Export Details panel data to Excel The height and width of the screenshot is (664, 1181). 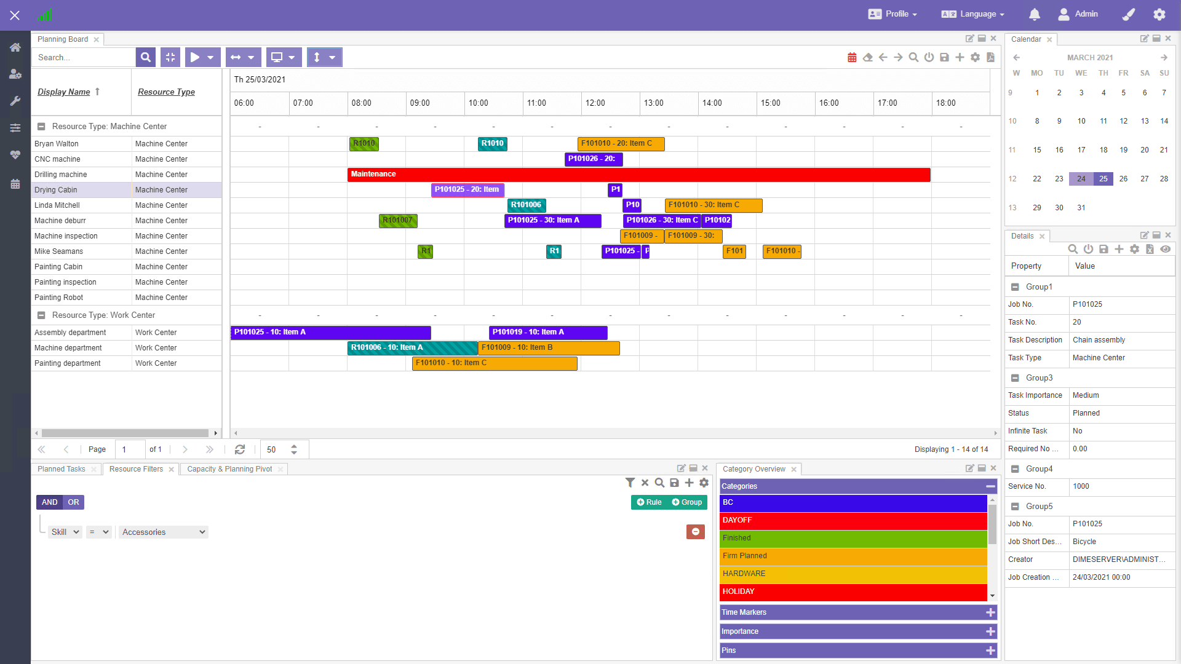[1150, 249]
